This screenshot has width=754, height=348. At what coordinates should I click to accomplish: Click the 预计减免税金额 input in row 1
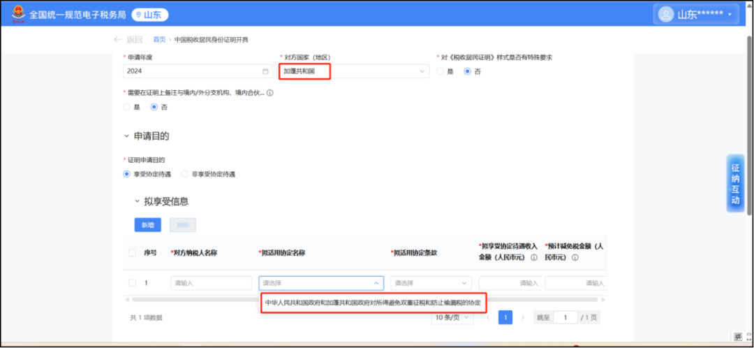[576, 283]
